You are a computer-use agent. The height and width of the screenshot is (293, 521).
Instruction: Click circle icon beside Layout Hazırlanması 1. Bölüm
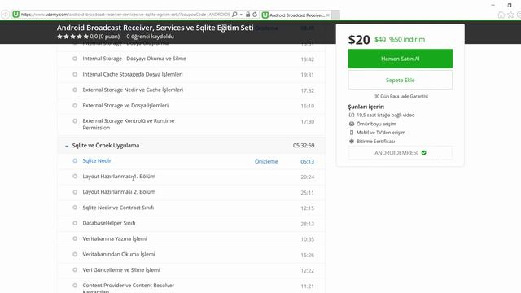coord(75,177)
